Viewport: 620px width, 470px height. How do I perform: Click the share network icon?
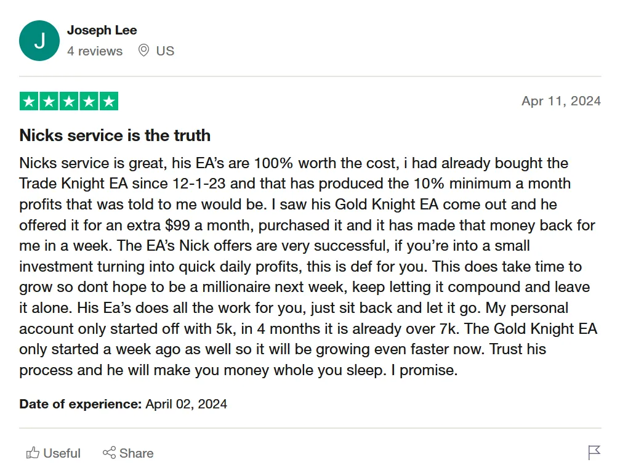(x=109, y=453)
